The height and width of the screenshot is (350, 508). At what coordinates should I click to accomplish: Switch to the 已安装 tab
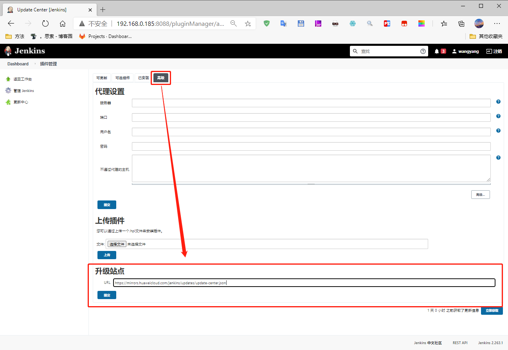(x=144, y=78)
